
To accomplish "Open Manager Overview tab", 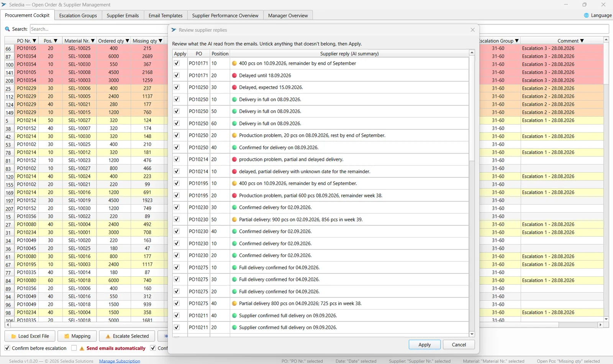I will coord(288,15).
